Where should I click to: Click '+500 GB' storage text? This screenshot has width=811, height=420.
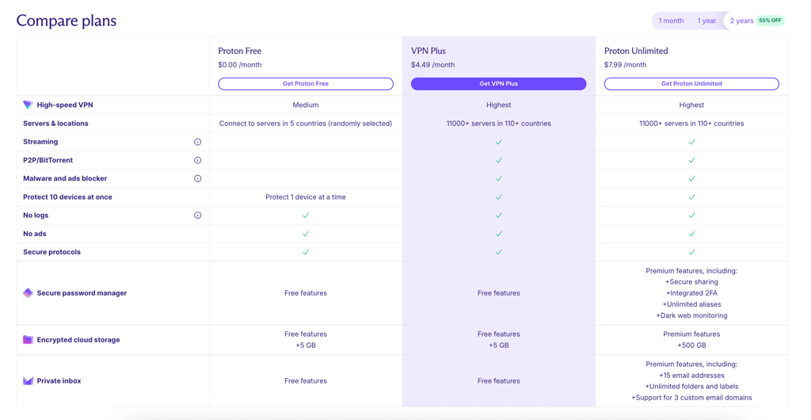691,346
